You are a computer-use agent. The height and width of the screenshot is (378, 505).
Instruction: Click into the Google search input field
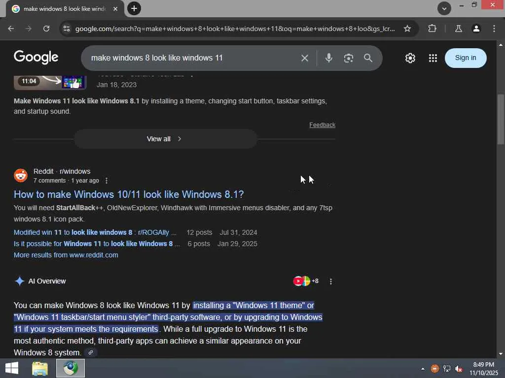tap(193, 58)
